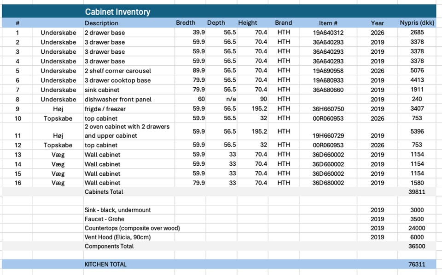Select price cell "4413"
Viewport: 442px width, 275px height.
coord(417,80)
